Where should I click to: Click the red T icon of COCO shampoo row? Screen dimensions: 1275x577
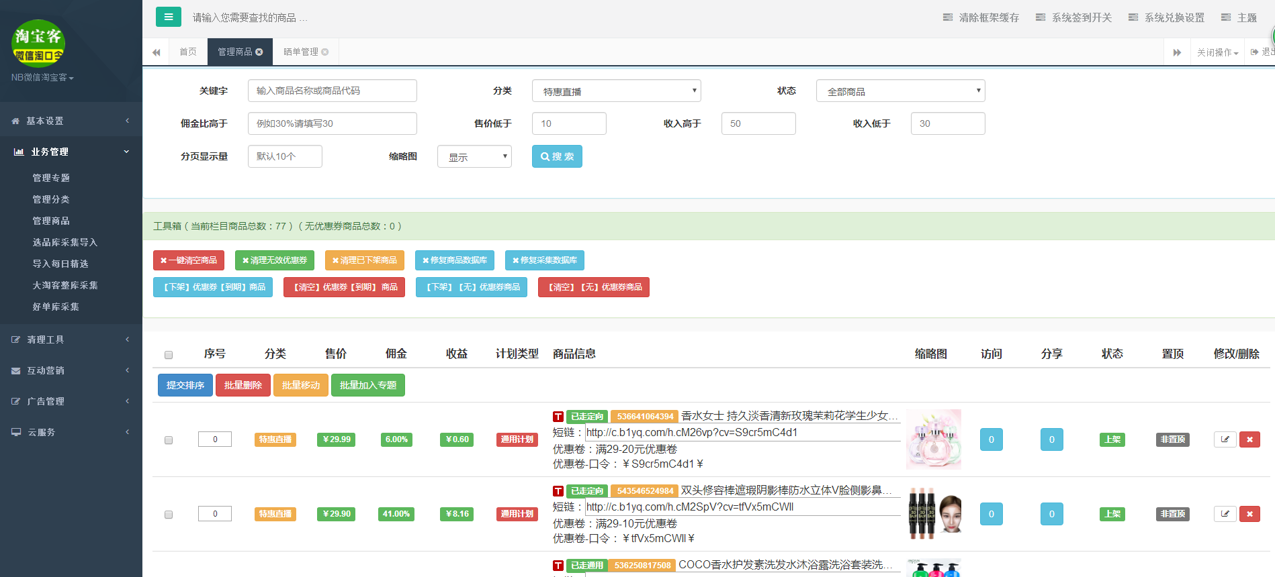(558, 566)
